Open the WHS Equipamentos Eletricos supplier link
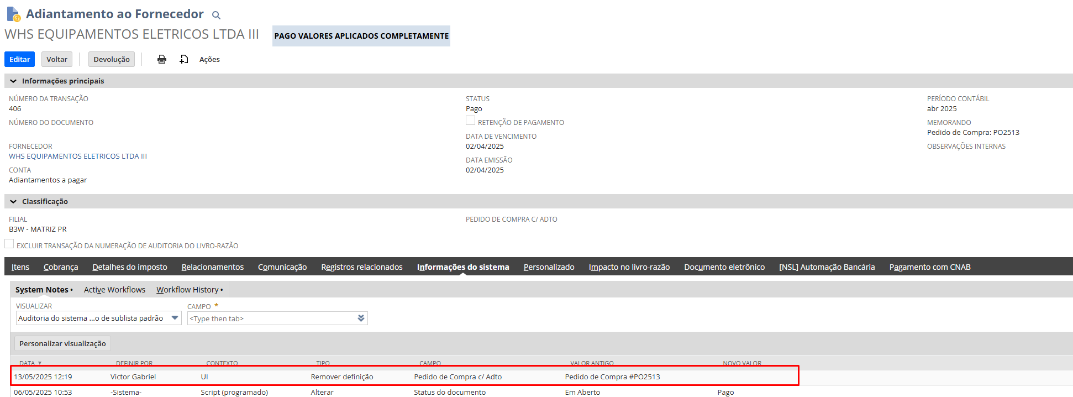This screenshot has width=1073, height=397. pyautogui.click(x=78, y=156)
